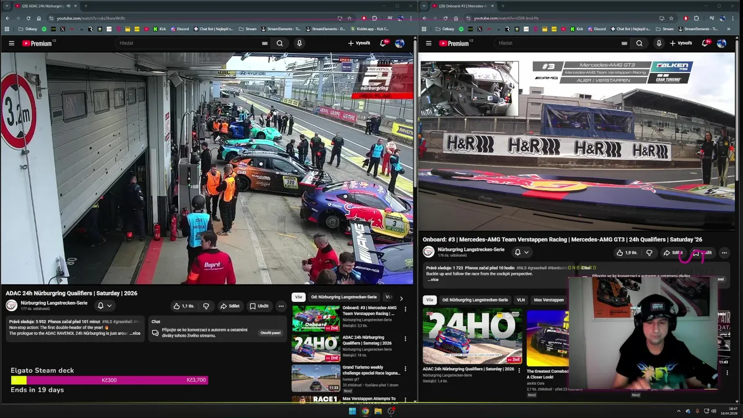The height and width of the screenshot is (418, 743).
Task: Open extensions puzzle icon in left browser
Action: 374,18
